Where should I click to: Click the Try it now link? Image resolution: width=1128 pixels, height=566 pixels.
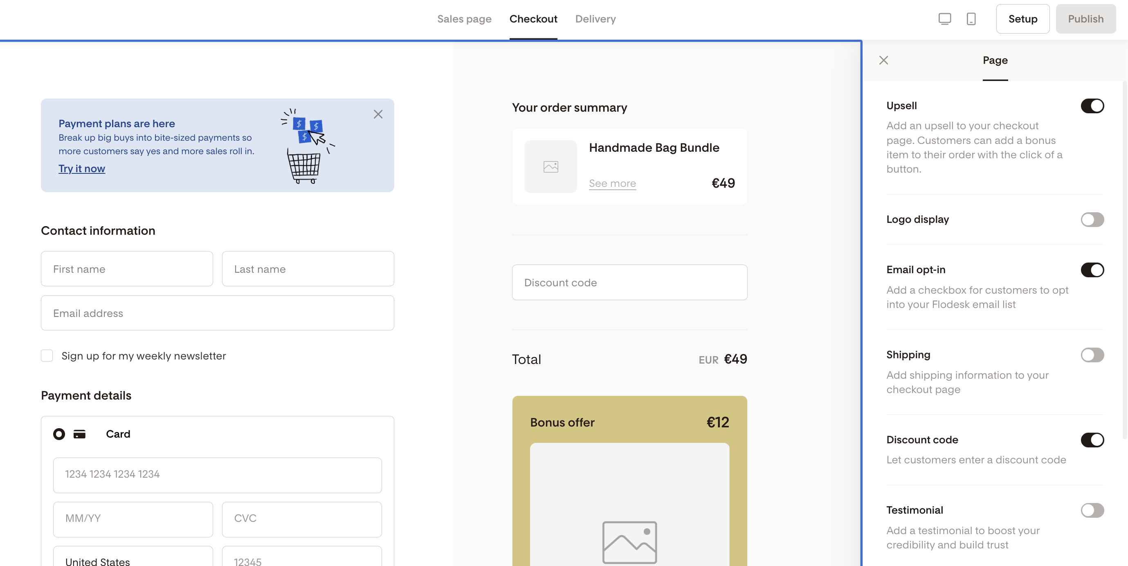(x=82, y=168)
